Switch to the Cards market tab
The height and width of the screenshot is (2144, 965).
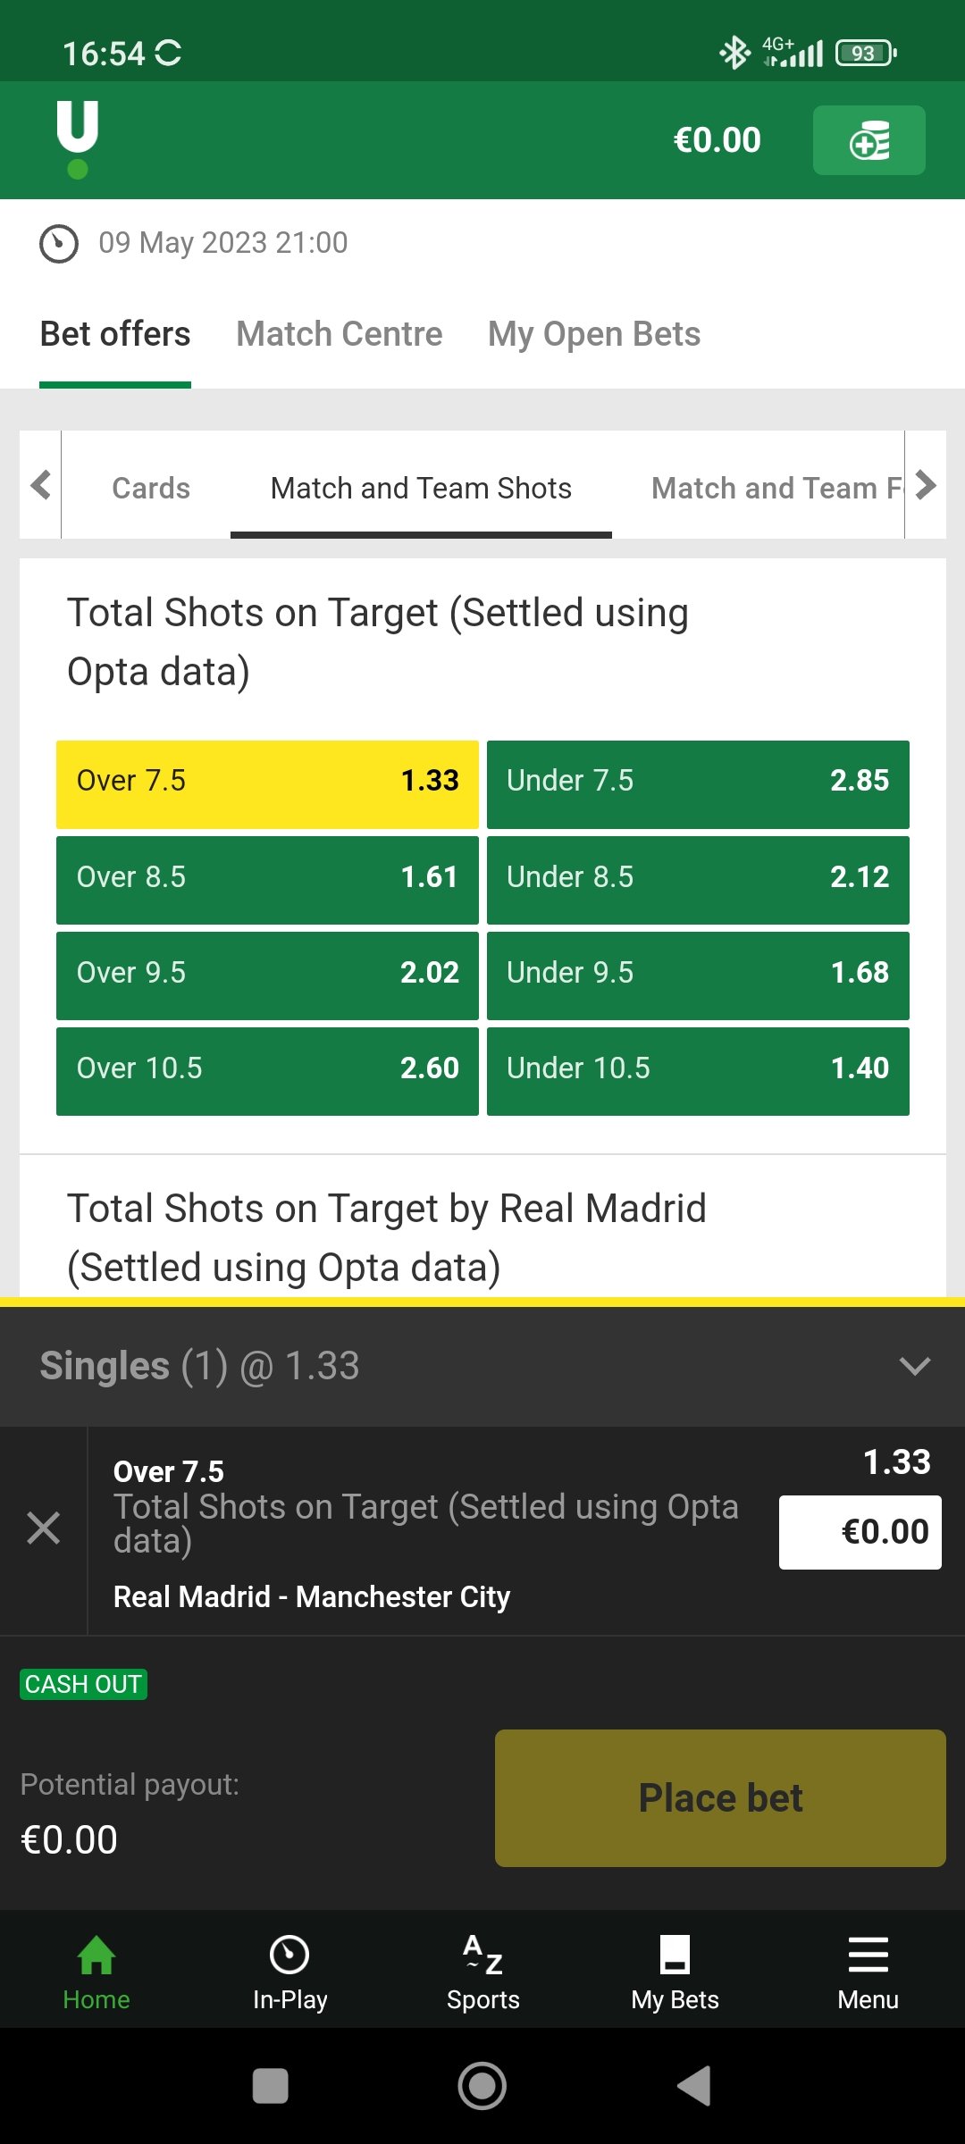151,488
